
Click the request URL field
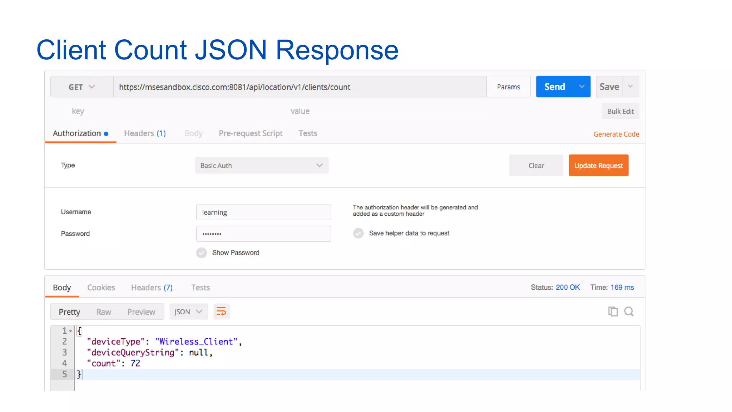pos(300,87)
